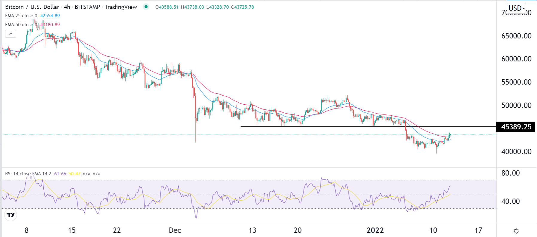This screenshot has width=537, height=237.
Task: Open chart settings gear icon
Action: (x=516, y=231)
